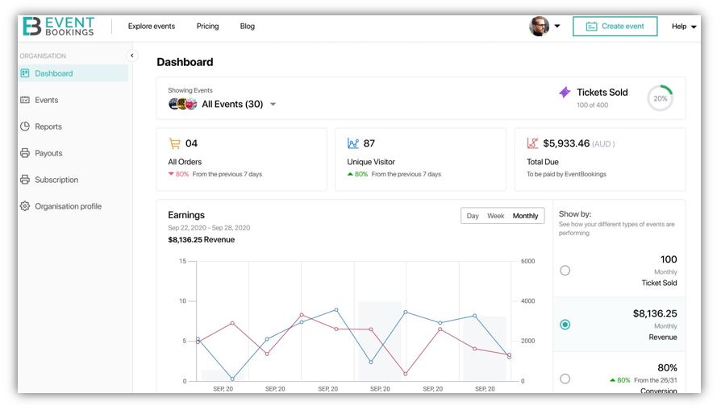Expand the Help dropdown menu
This screenshot has width=721, height=410.
click(684, 27)
